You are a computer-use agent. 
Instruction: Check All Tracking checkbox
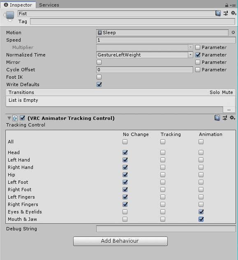[163, 142]
